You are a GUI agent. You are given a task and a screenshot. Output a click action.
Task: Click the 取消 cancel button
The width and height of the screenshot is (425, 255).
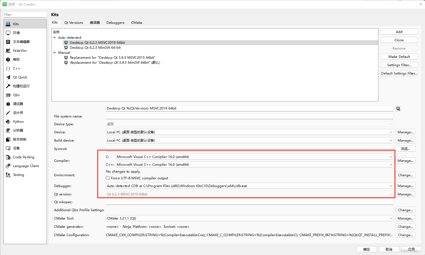tap(389, 249)
